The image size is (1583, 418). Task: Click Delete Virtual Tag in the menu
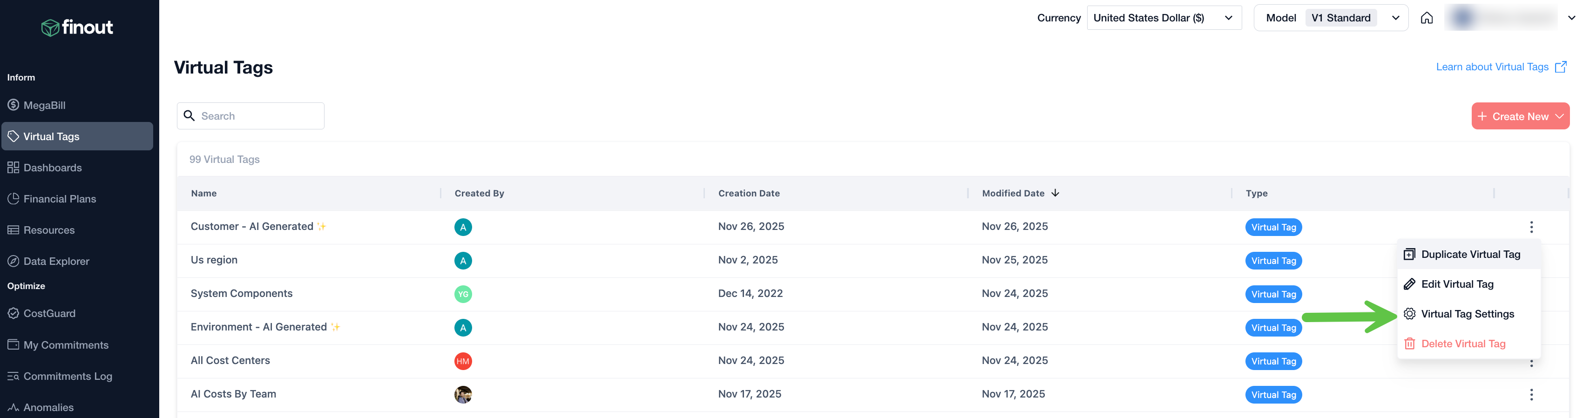coord(1462,344)
